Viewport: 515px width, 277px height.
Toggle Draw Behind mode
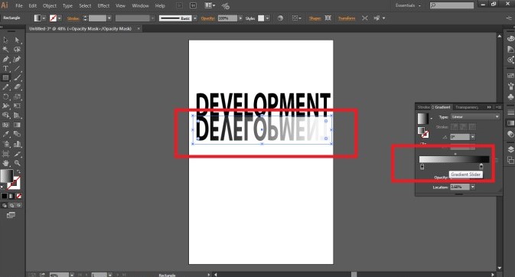tap(11, 205)
